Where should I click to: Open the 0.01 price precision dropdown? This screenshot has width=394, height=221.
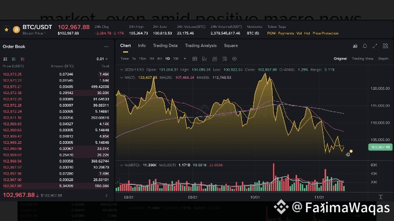pyautogui.click(x=102, y=59)
